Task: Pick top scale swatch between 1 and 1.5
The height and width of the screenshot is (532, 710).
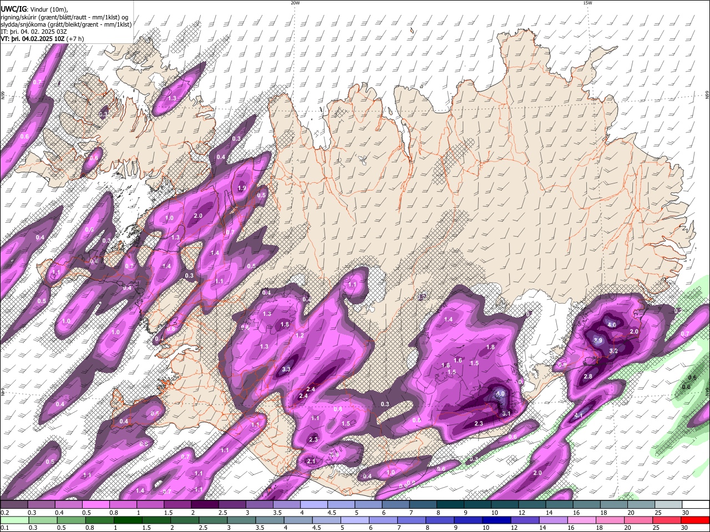Action: pyautogui.click(x=150, y=504)
